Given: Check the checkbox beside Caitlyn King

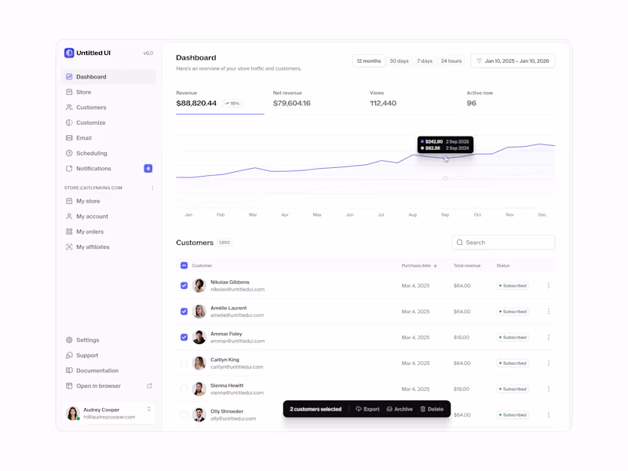Looking at the screenshot, I should pyautogui.click(x=184, y=363).
